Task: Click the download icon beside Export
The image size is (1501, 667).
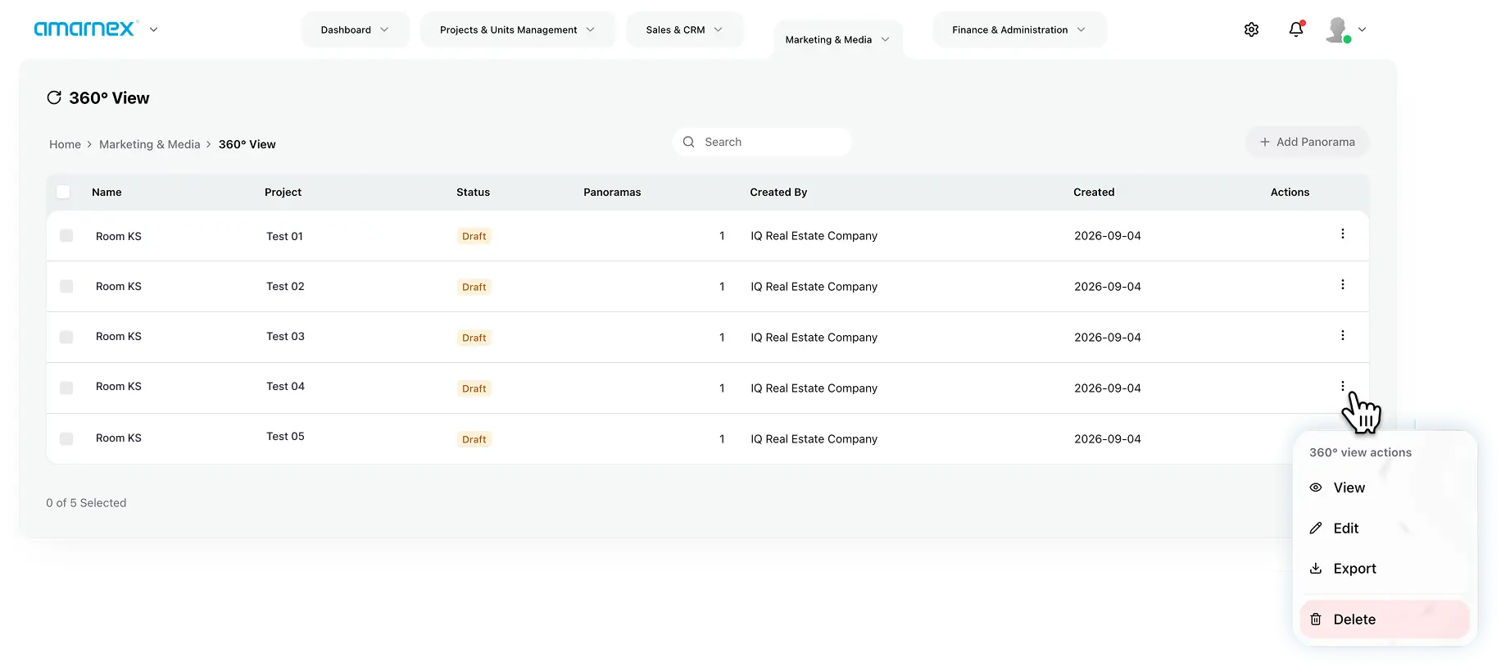Action: (x=1316, y=569)
